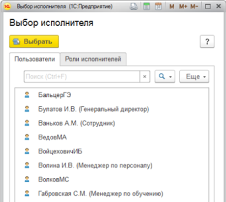
Task: Click the user icon beside Габровская С.М.
Action: (x=27, y=193)
